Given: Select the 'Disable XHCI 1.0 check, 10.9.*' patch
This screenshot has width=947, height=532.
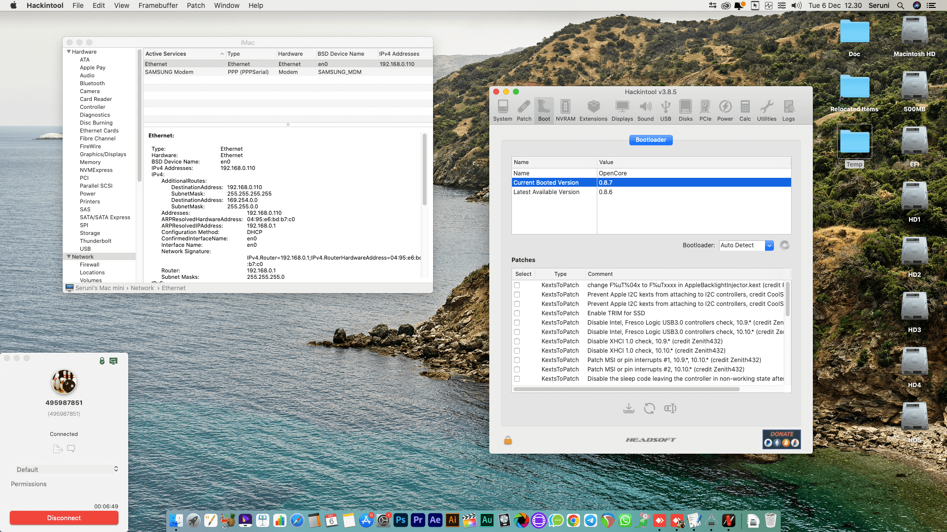Looking at the screenshot, I should pyautogui.click(x=516, y=341).
